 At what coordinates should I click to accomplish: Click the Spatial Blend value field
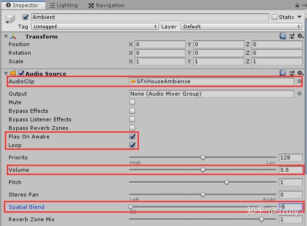coord(291,207)
